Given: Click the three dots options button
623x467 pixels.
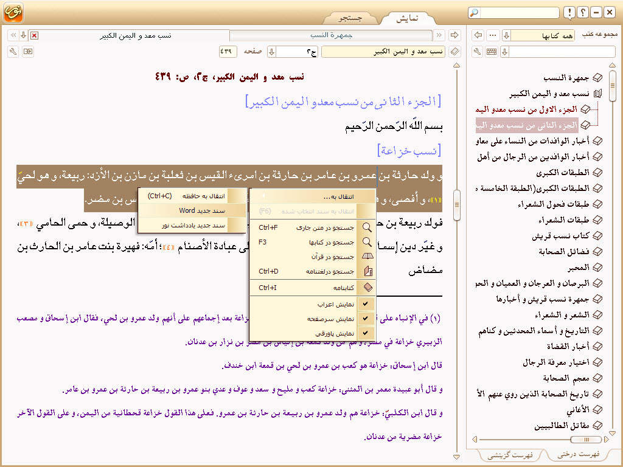Looking at the screenshot, I should tap(493, 35).
